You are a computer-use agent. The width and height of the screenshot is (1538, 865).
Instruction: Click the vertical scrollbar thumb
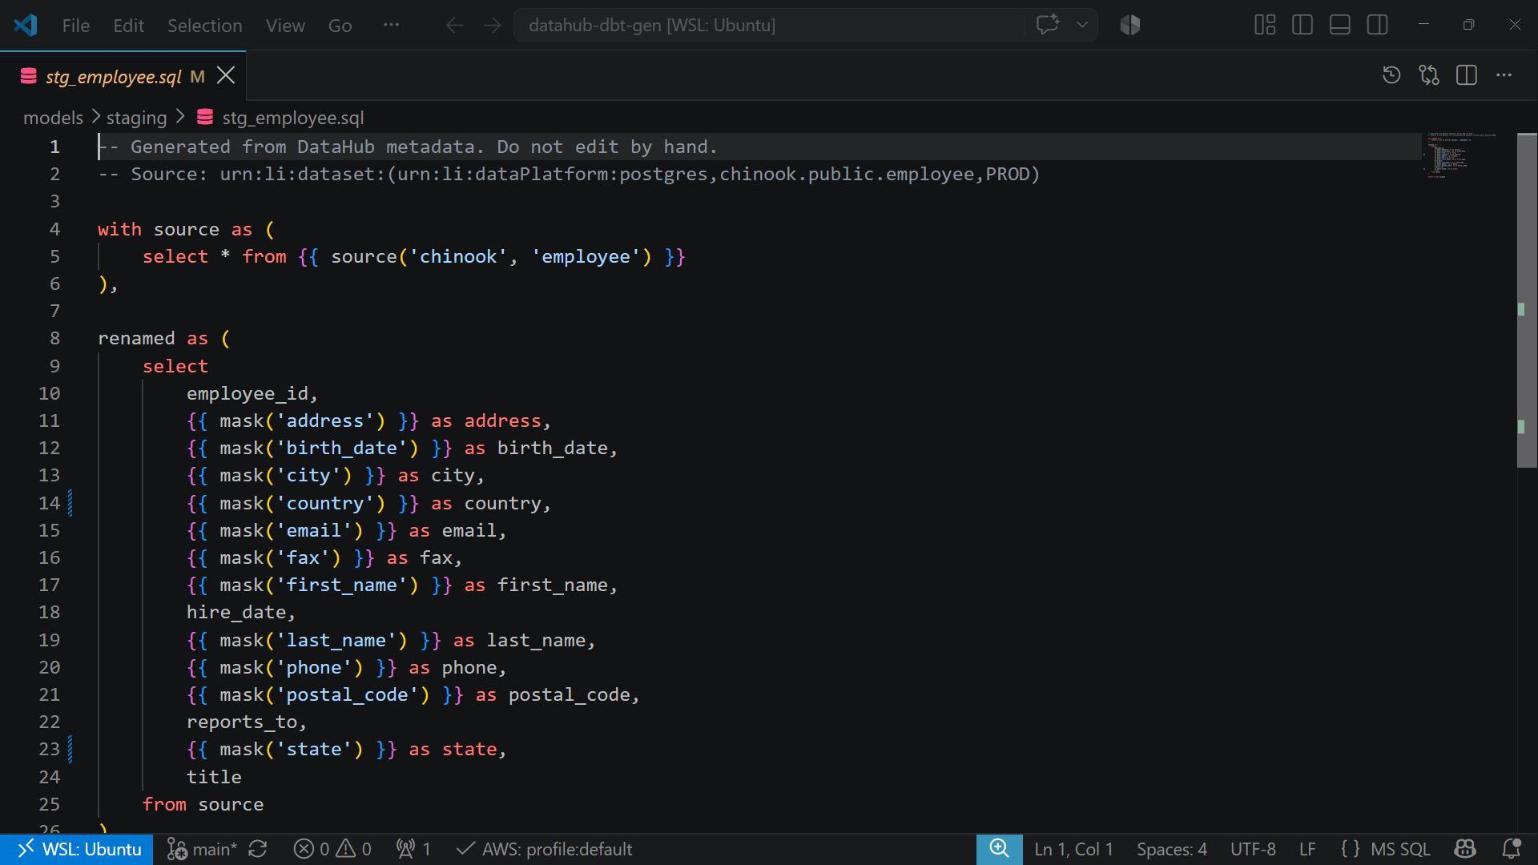pyautogui.click(x=1527, y=300)
